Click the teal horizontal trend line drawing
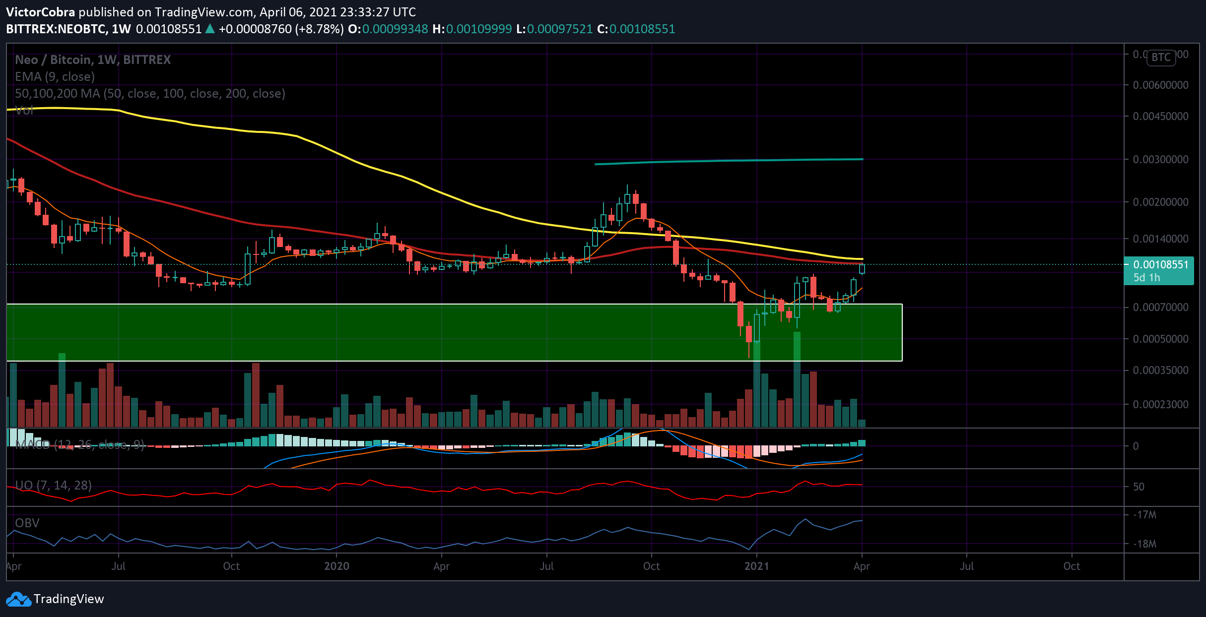Screen dimensions: 1206x617 click(x=729, y=161)
